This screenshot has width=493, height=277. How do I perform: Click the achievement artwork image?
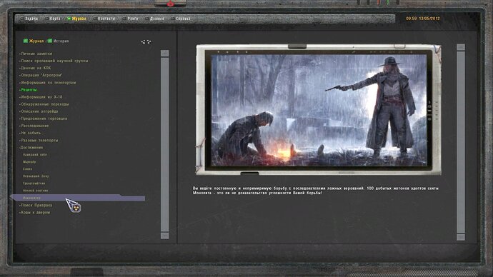coord(319,110)
